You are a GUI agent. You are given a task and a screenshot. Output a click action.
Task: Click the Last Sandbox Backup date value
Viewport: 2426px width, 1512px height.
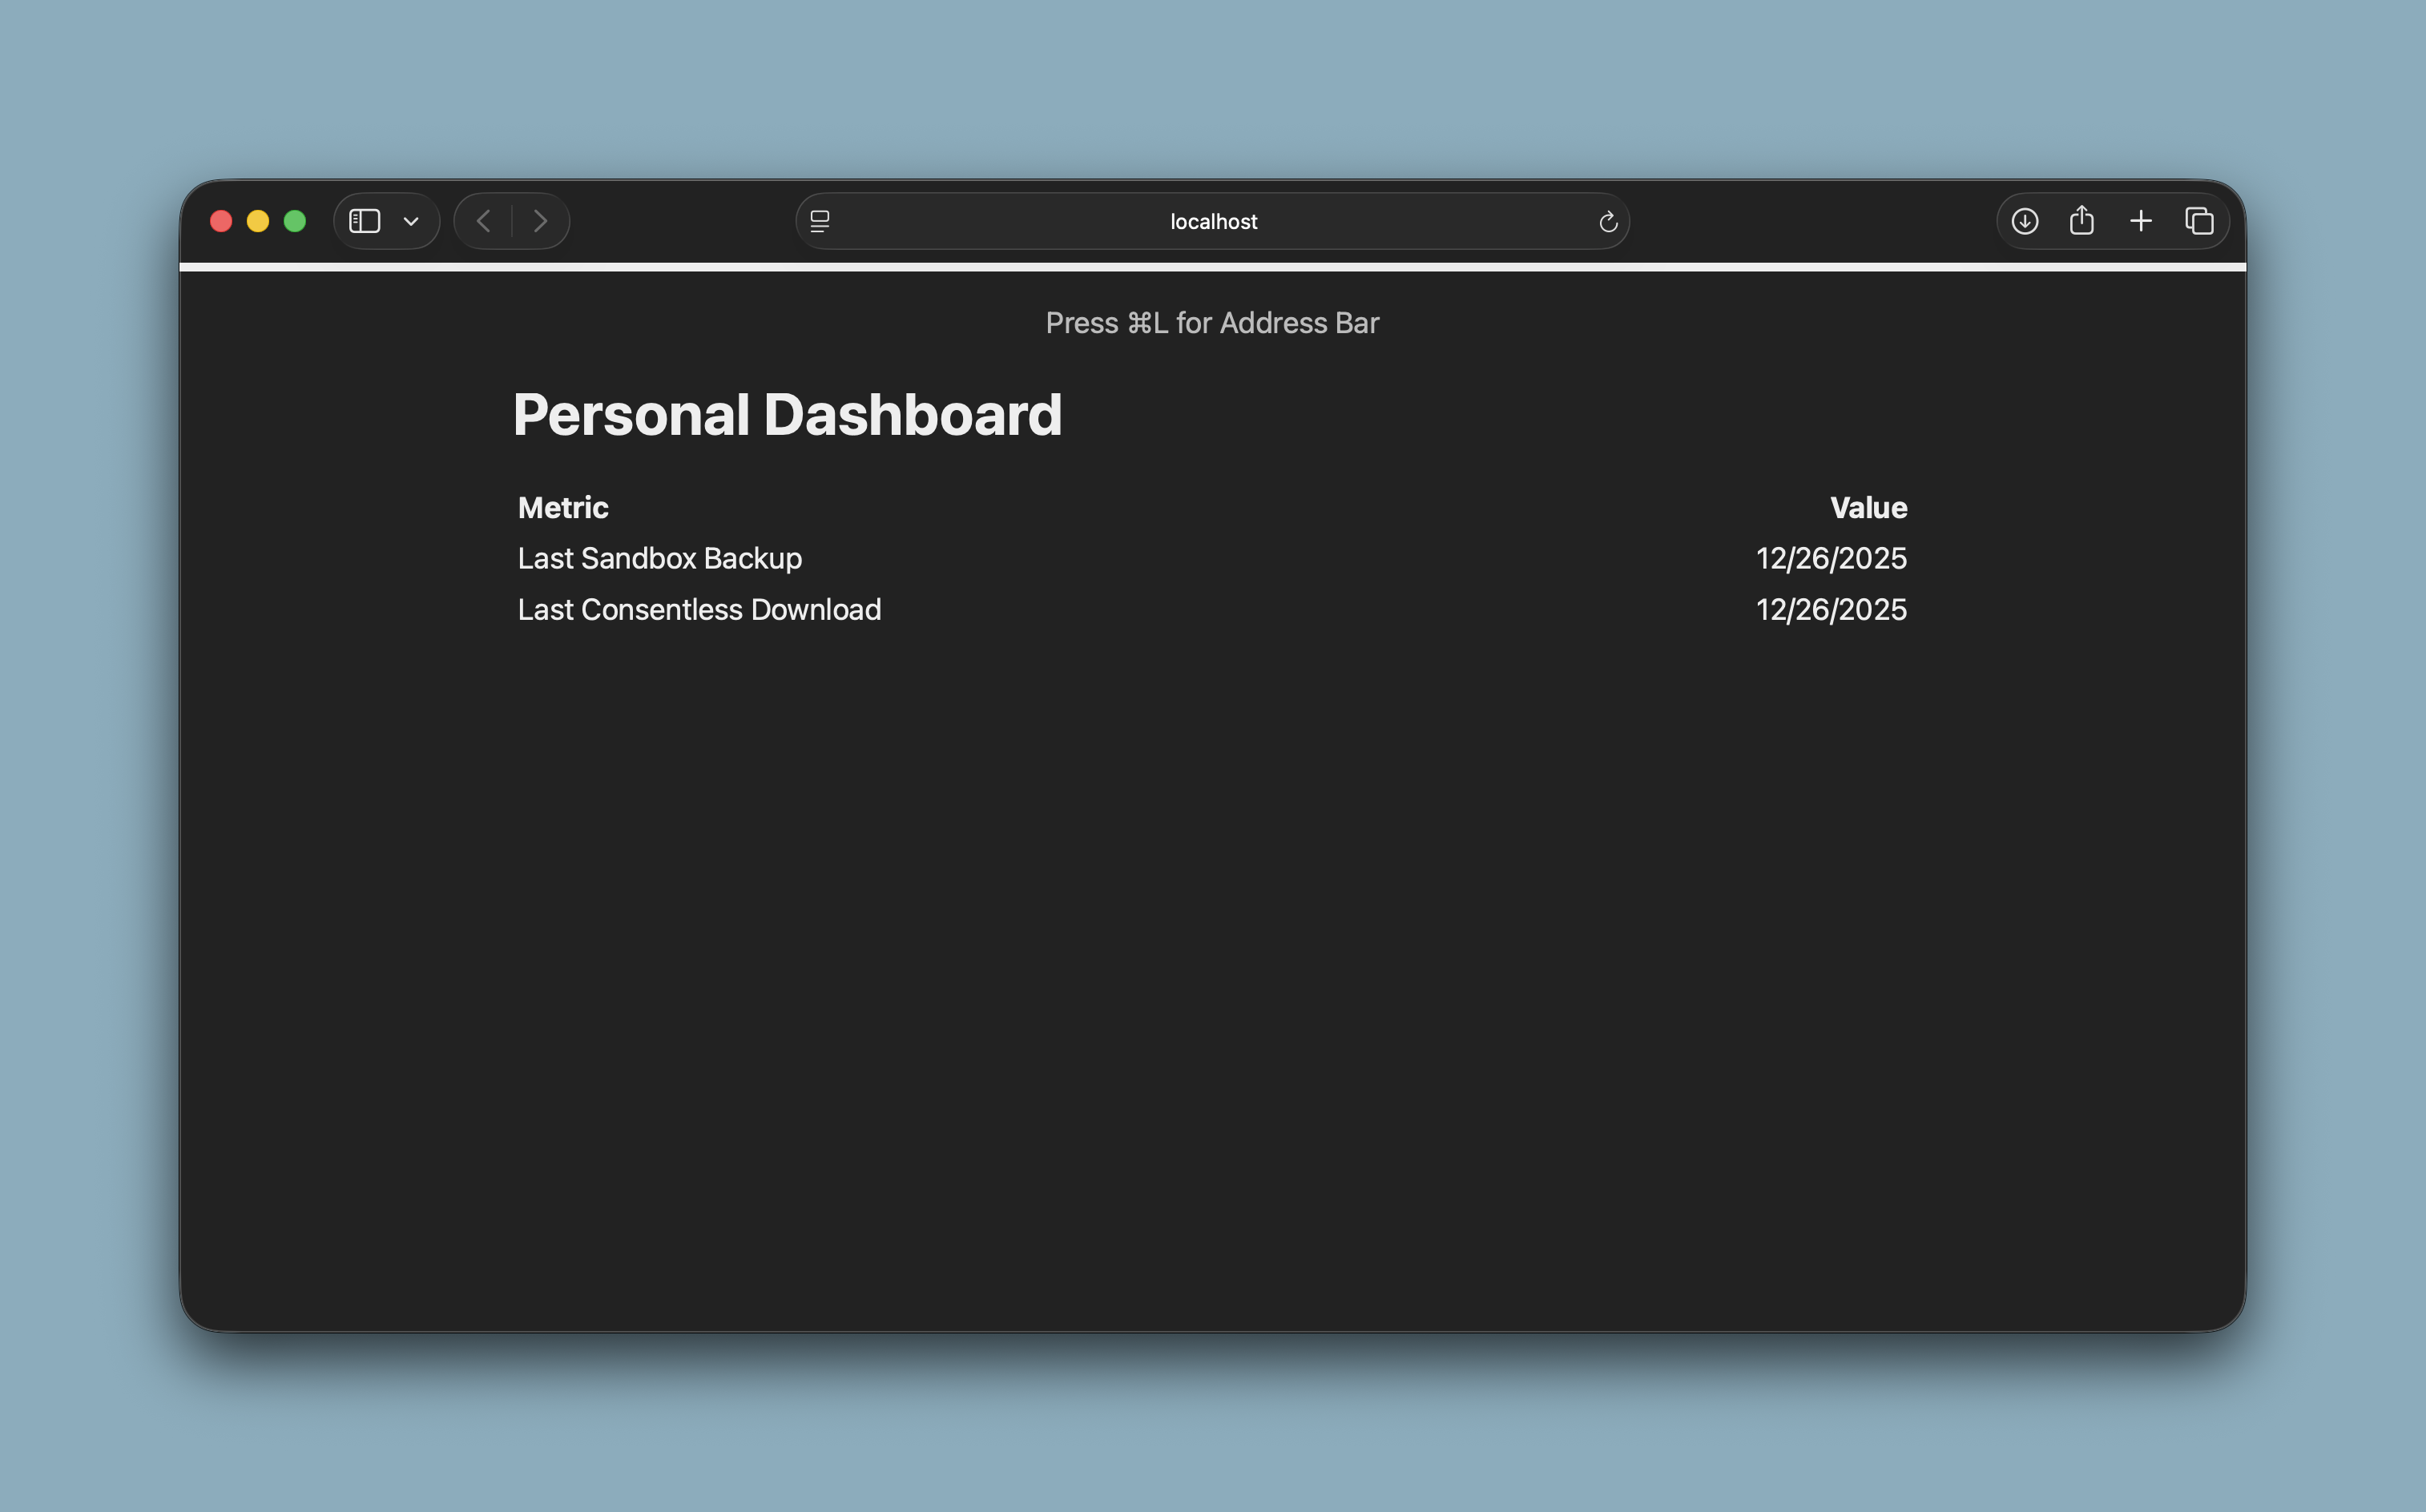(1831, 558)
